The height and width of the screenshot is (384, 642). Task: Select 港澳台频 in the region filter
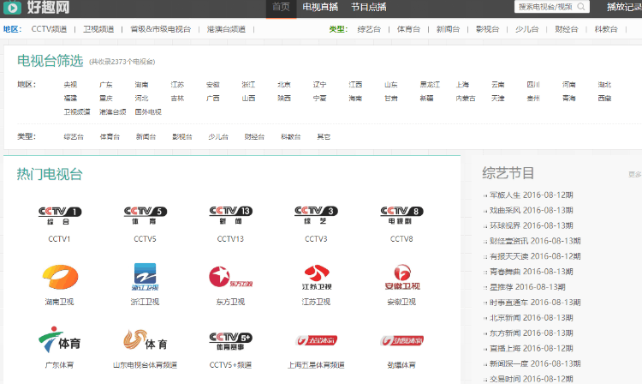coord(113,112)
